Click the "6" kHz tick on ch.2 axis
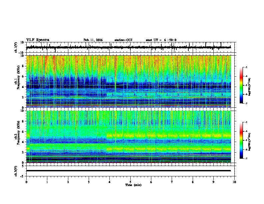The image size is (264, 204). coord(23,131)
